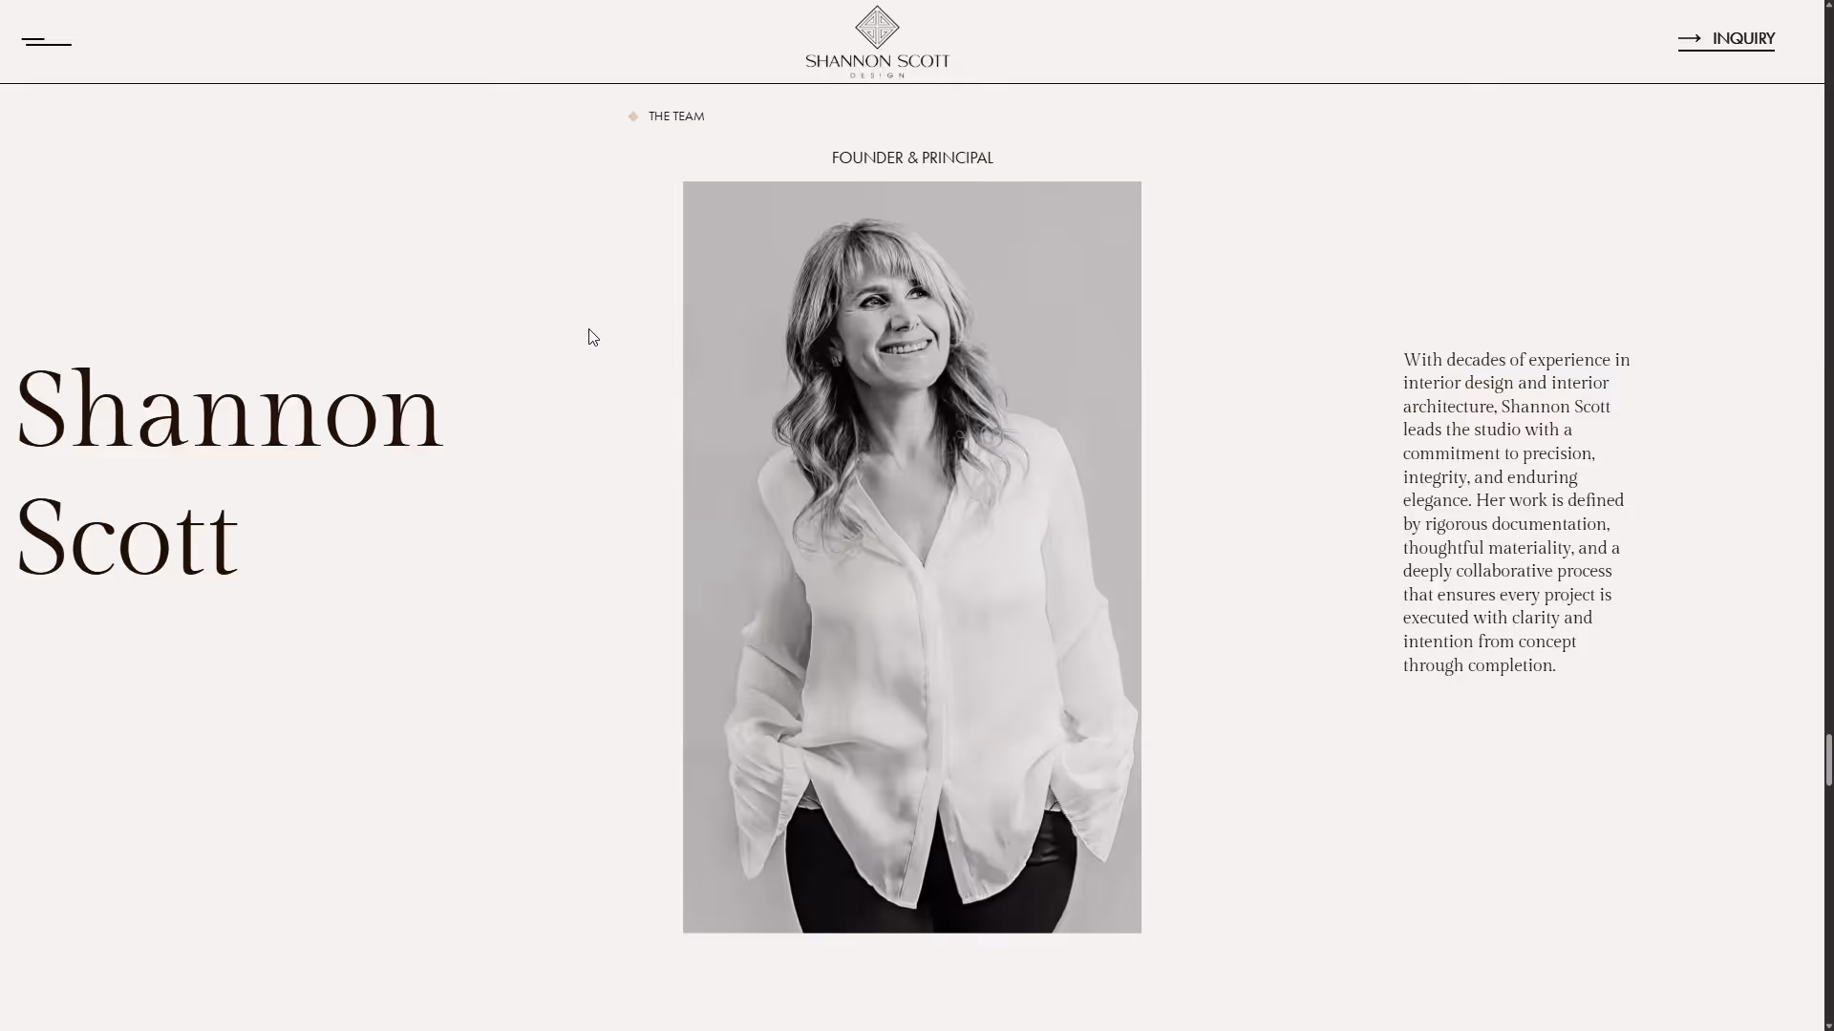This screenshot has width=1834, height=1031.
Task: Click the DESIGN text under the logo
Action: tap(877, 74)
